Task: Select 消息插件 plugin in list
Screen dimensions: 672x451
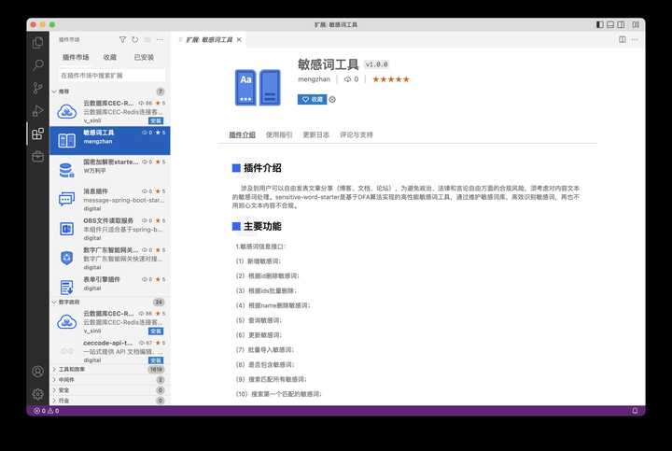Action: coord(110,199)
